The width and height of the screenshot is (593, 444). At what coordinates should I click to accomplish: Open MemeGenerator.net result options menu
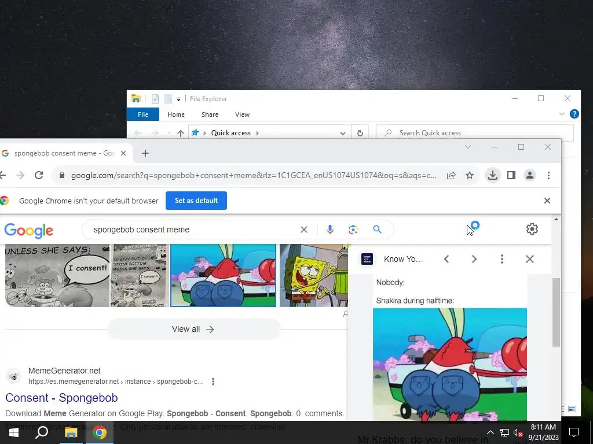click(x=213, y=382)
